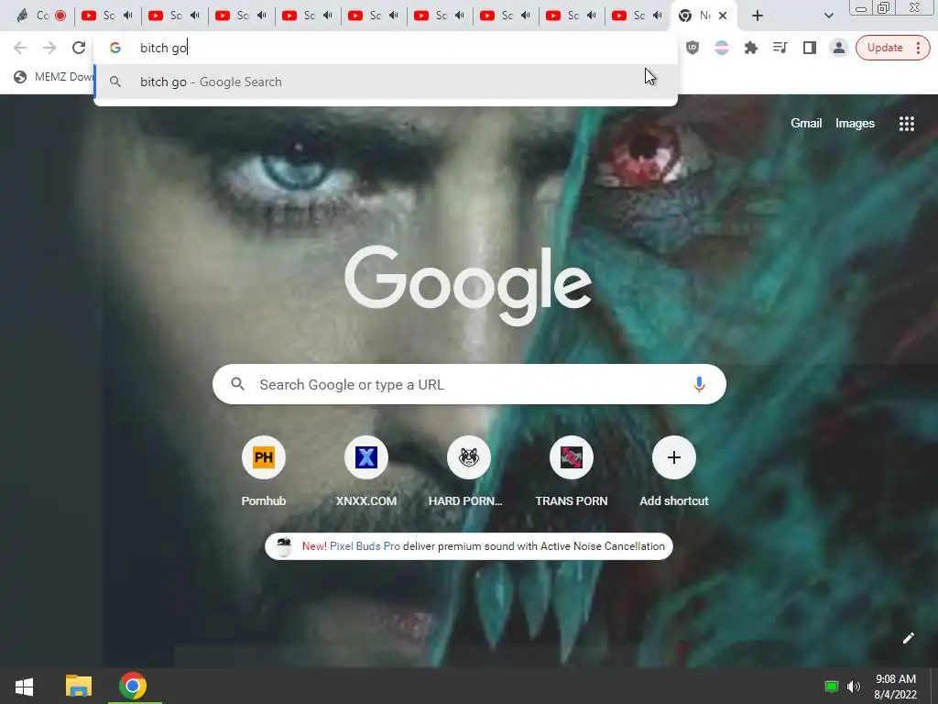This screenshot has width=938, height=704.
Task: Open the volume speaker tray icon
Action: (x=854, y=687)
